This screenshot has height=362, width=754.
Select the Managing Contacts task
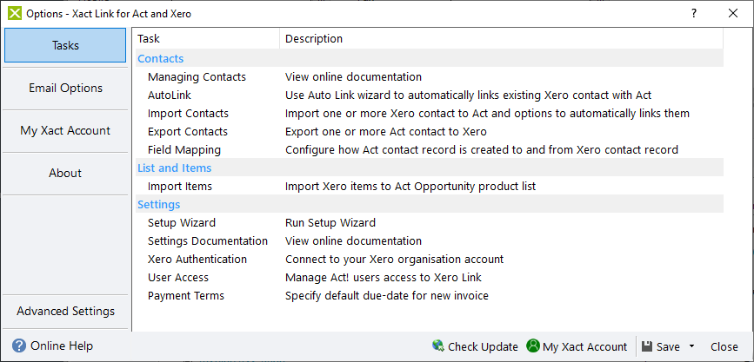197,76
